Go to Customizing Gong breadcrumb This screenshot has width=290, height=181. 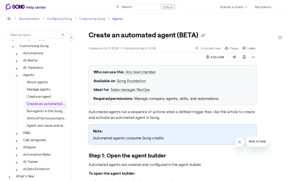92,19
